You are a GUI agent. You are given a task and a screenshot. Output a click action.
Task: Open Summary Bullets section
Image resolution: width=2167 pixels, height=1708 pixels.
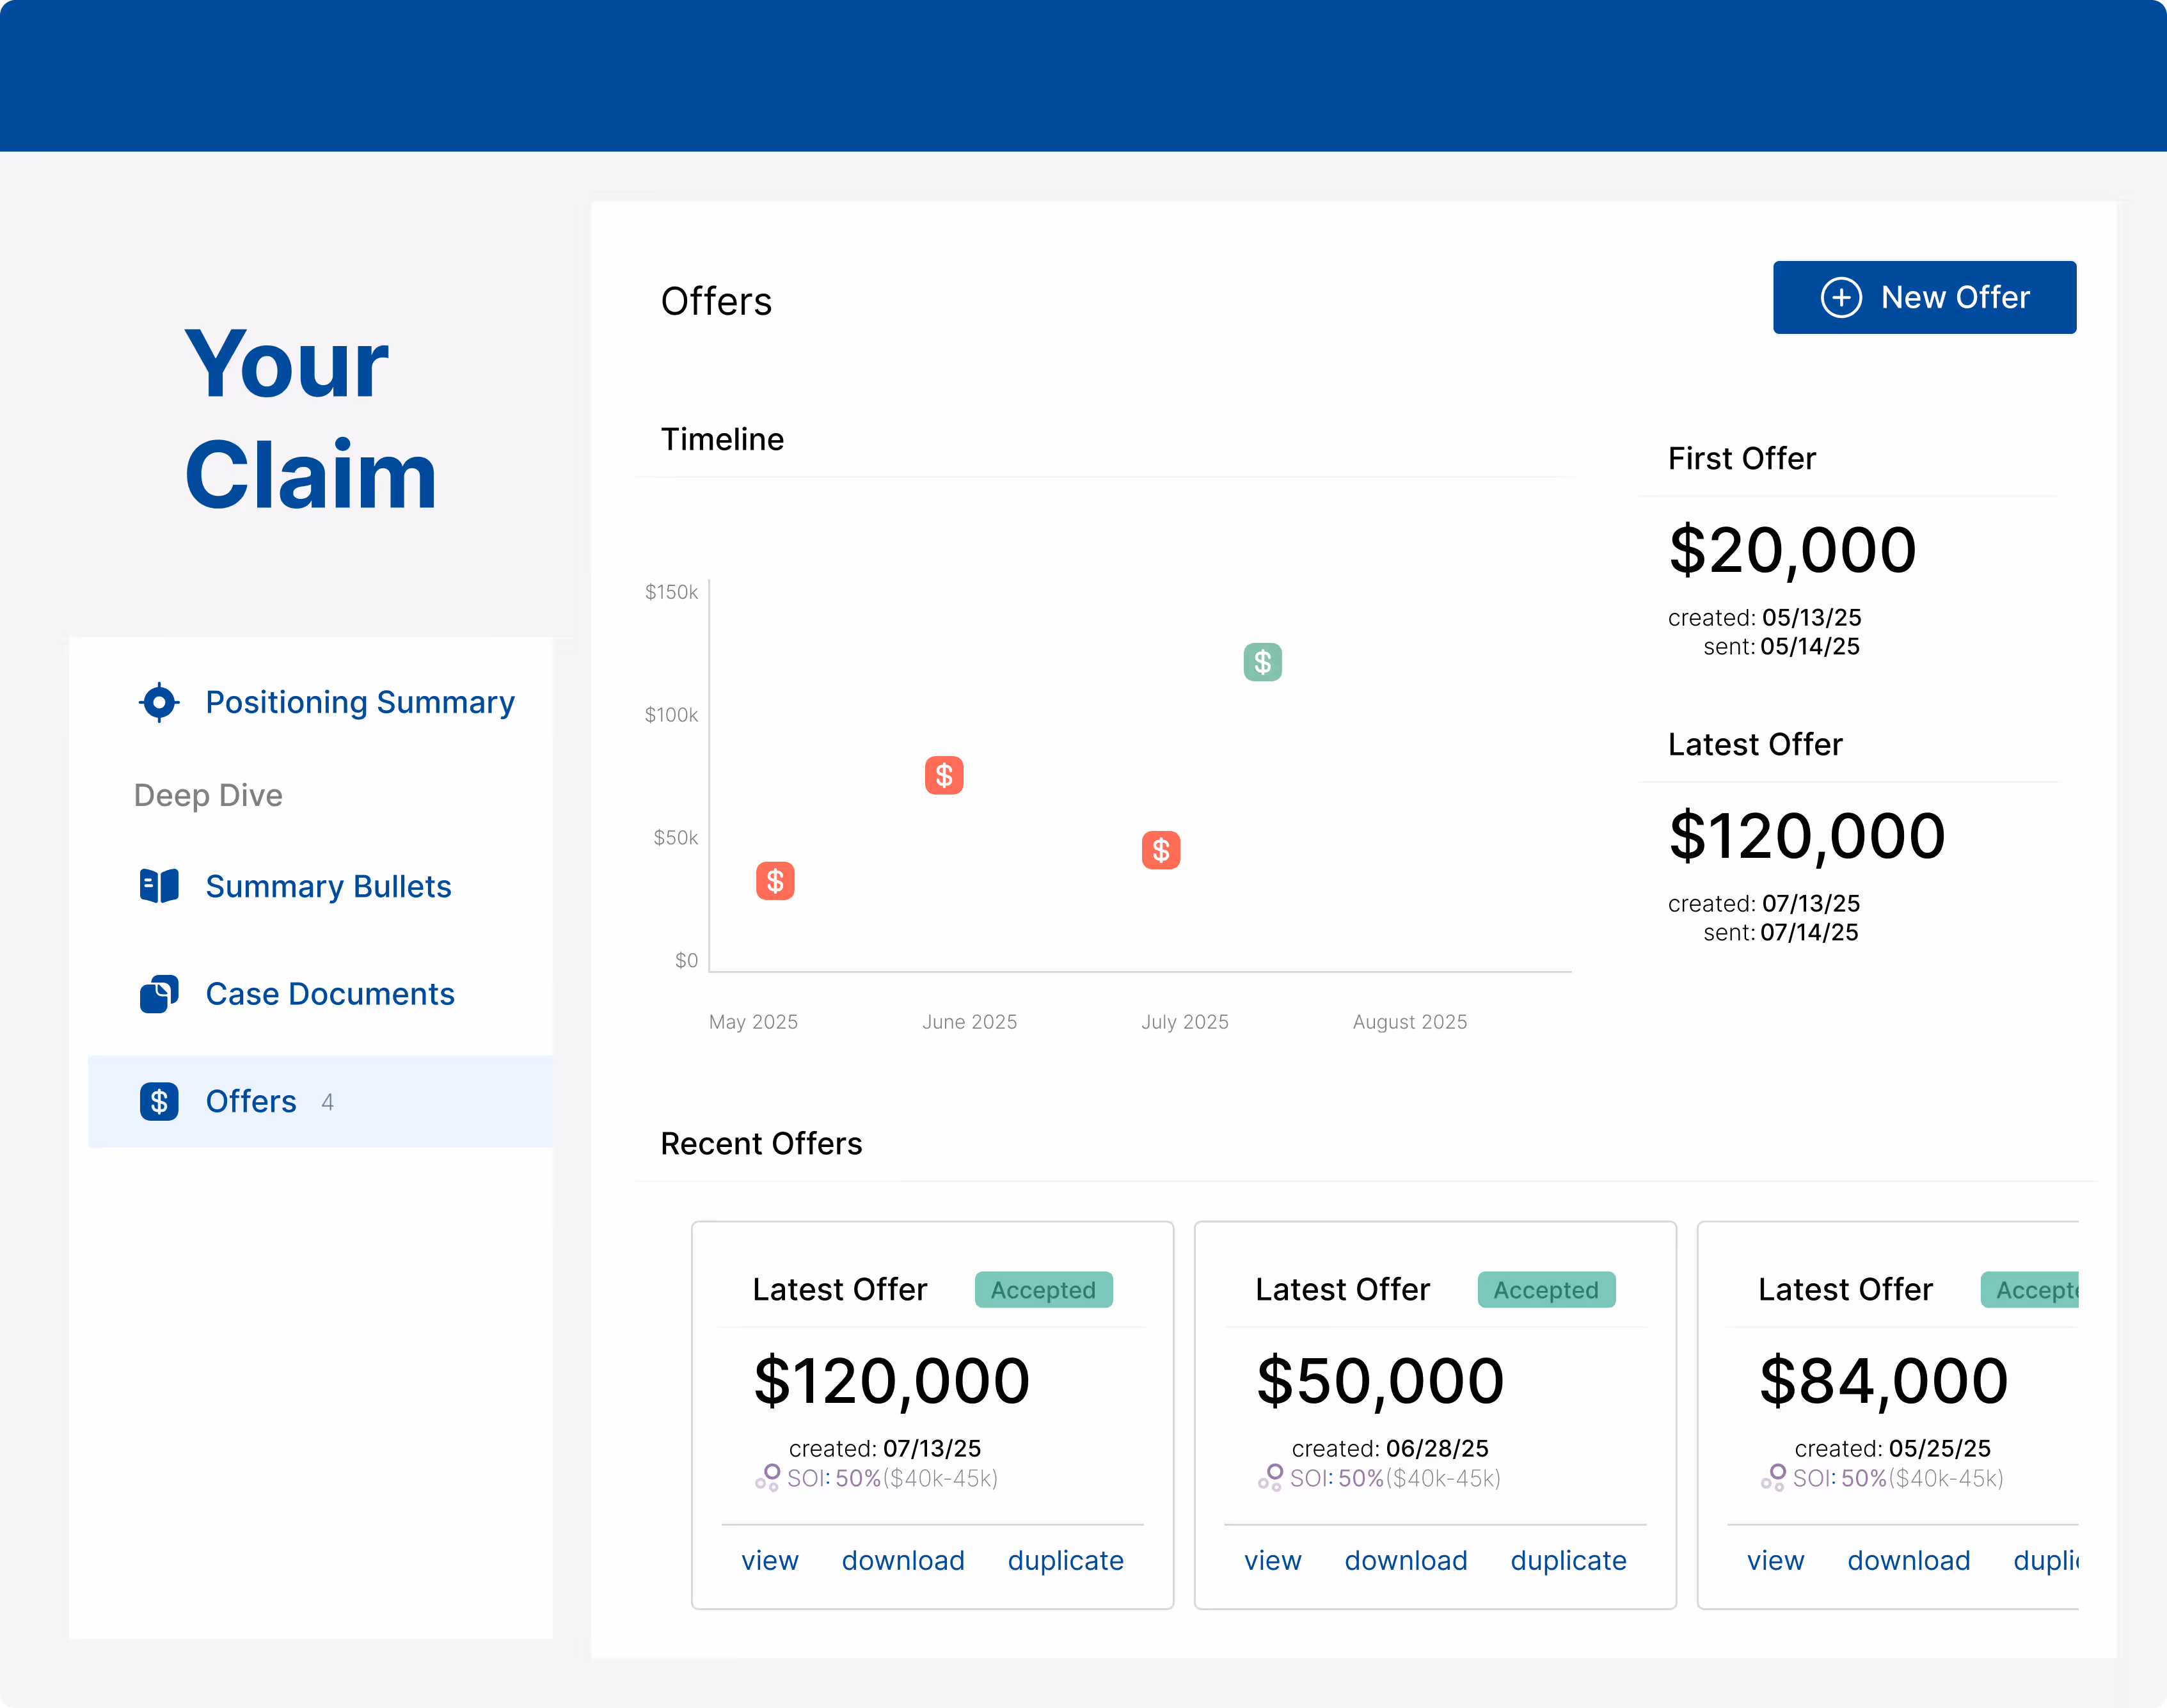[x=328, y=886]
